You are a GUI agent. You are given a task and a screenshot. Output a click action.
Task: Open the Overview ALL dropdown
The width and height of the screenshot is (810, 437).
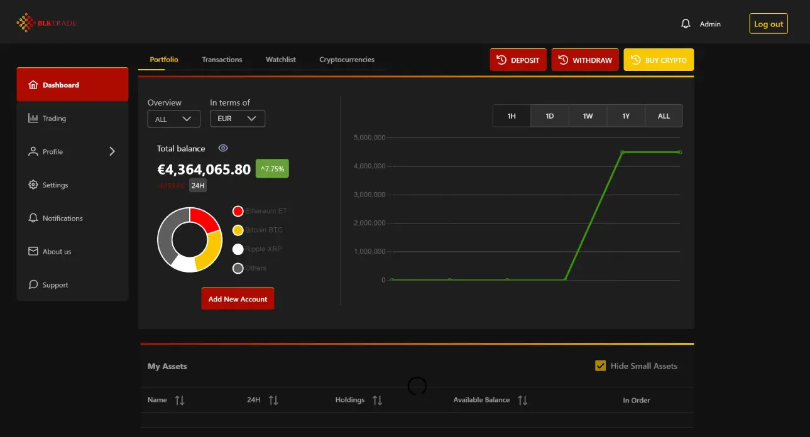coord(173,119)
